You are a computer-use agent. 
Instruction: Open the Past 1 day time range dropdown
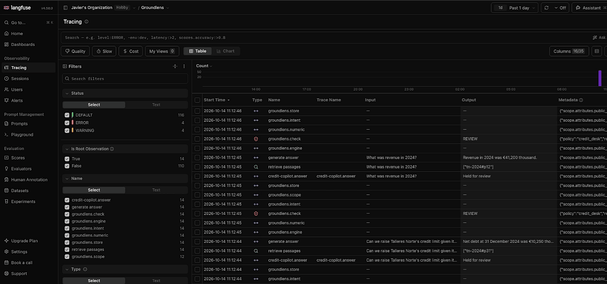515,8
